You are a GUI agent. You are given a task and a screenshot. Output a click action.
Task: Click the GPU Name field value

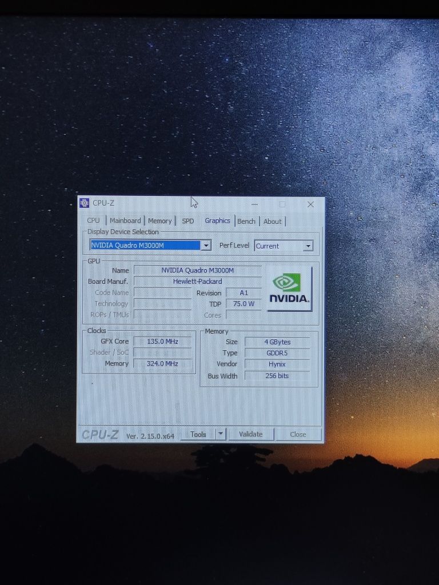pyautogui.click(x=197, y=270)
